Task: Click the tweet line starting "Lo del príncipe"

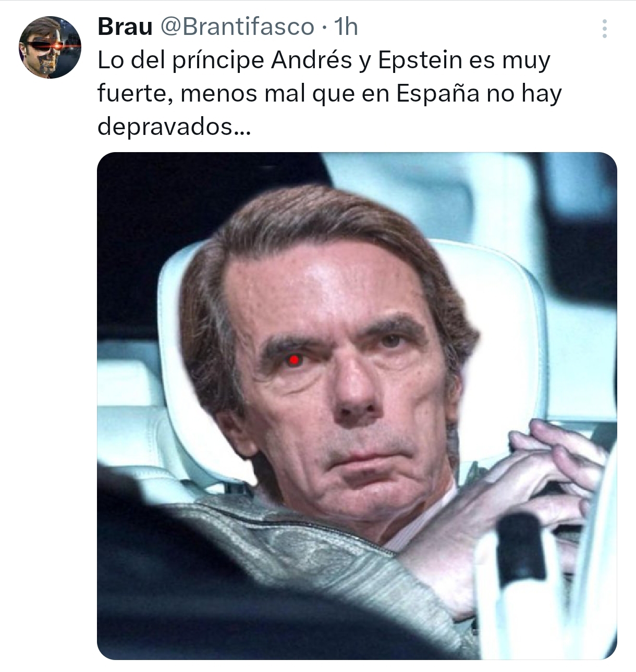Action: coord(324,61)
